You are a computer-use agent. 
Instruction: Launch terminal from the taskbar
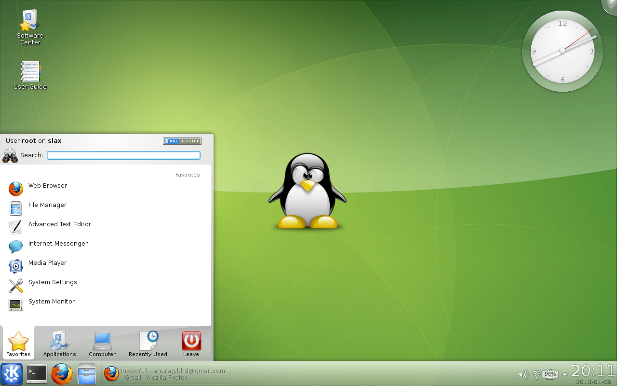[37, 374]
